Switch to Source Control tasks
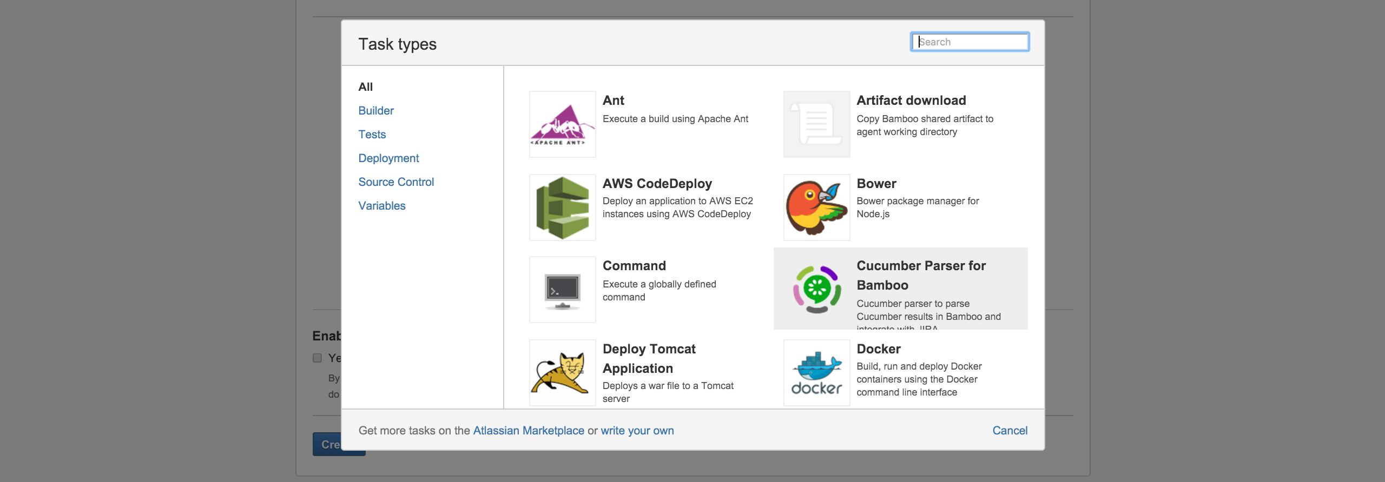The image size is (1385, 482). 396,182
